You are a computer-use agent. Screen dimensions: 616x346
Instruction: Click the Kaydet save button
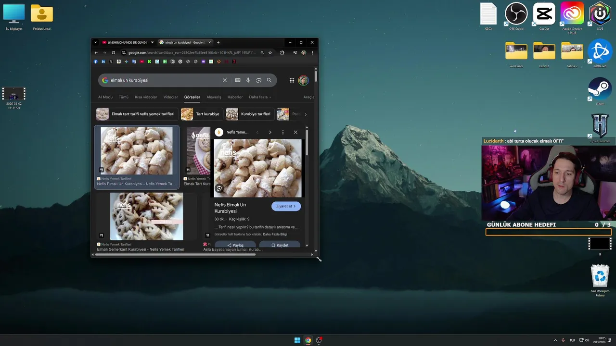(280, 245)
